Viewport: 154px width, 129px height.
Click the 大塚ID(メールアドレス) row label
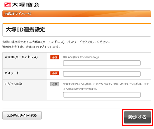[21, 57]
